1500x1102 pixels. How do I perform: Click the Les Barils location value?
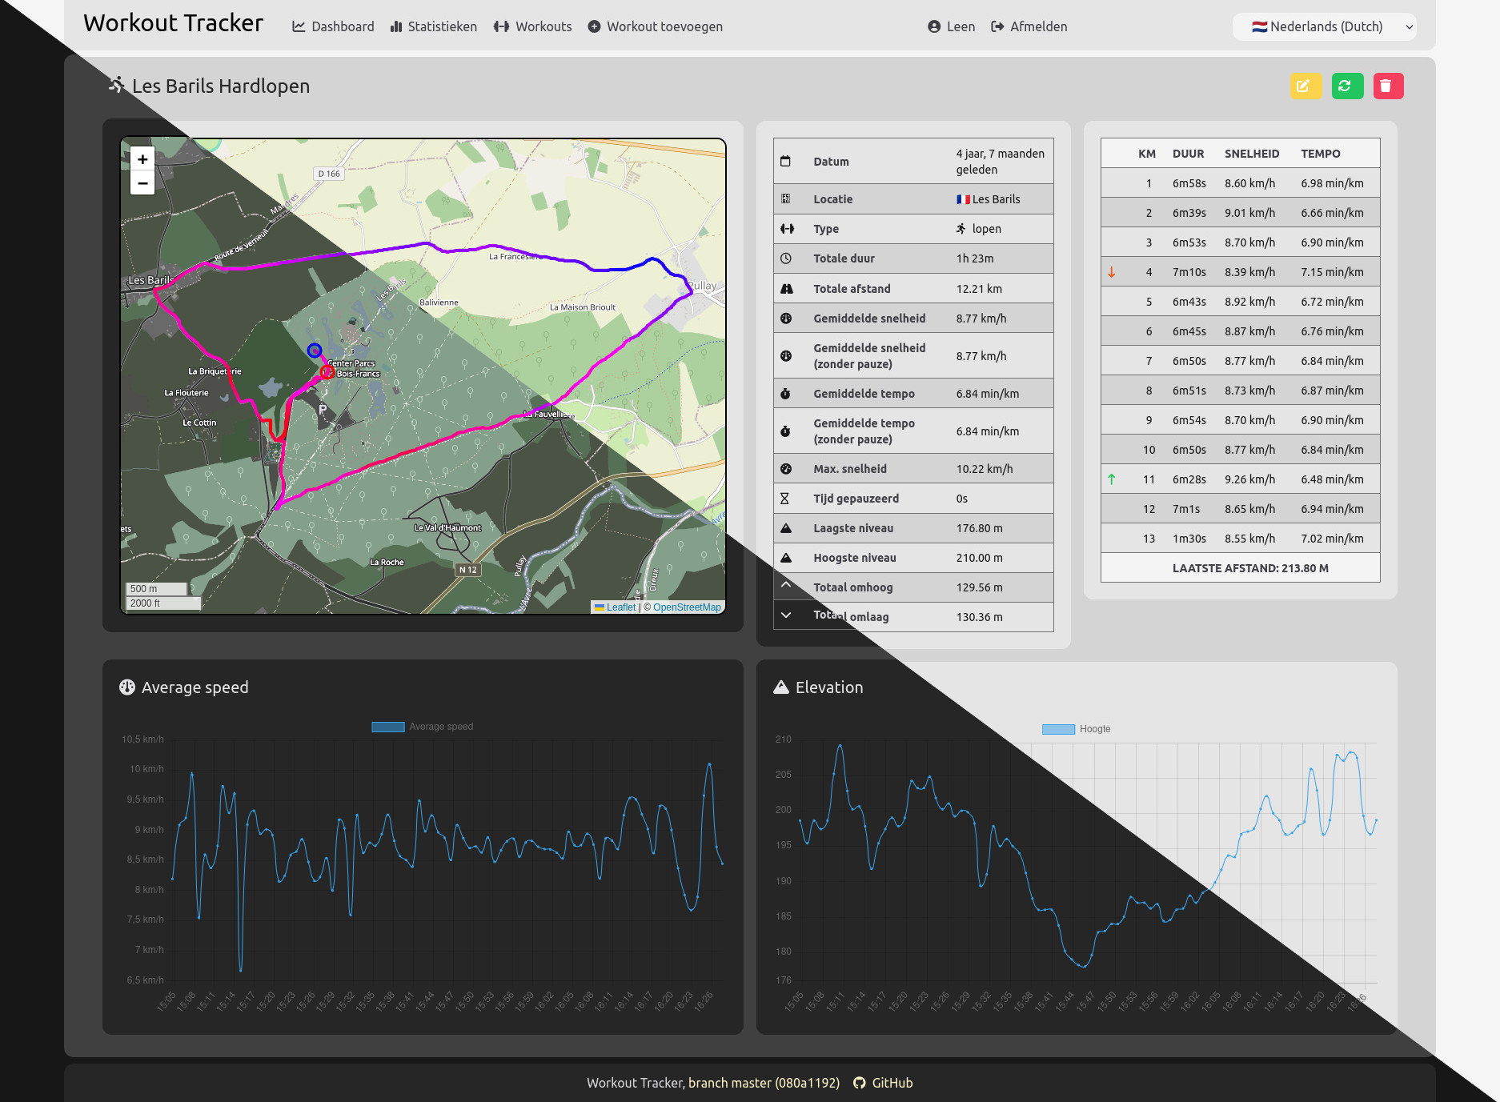(x=989, y=199)
